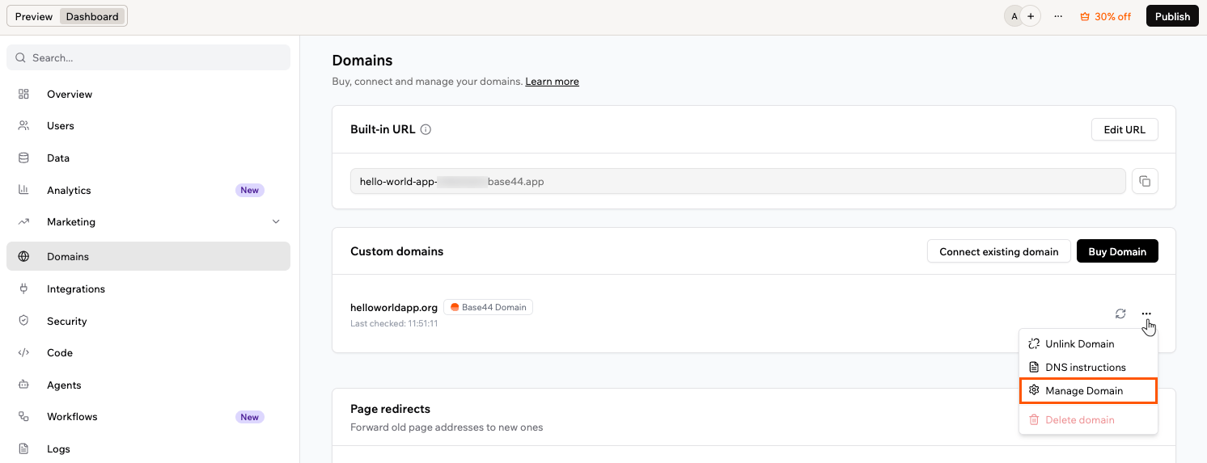The width and height of the screenshot is (1207, 463).
Task: Click the plus icon to add collaborator
Action: [1031, 16]
